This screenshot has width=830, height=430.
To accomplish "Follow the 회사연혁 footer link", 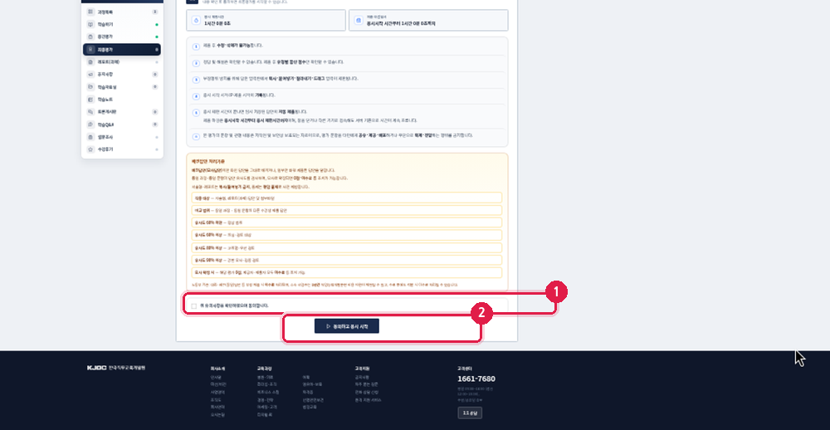I will [216, 408].
